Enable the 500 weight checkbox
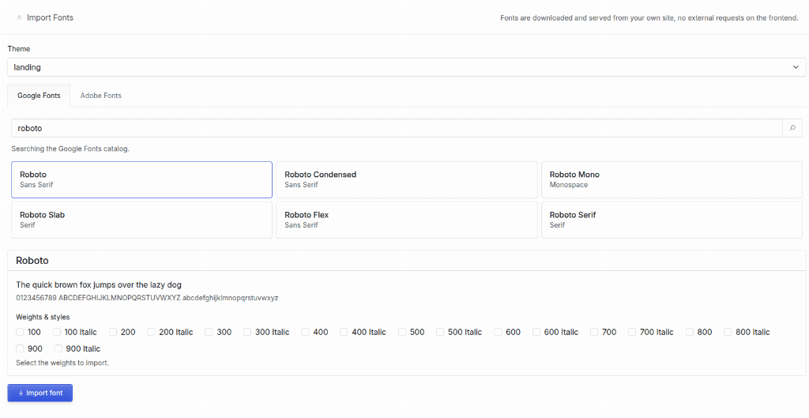This screenshot has width=809, height=418. pos(402,332)
